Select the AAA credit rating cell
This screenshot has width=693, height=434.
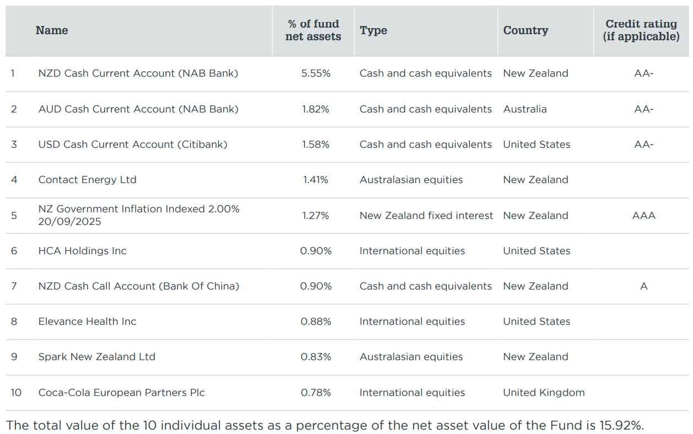pyautogui.click(x=643, y=216)
